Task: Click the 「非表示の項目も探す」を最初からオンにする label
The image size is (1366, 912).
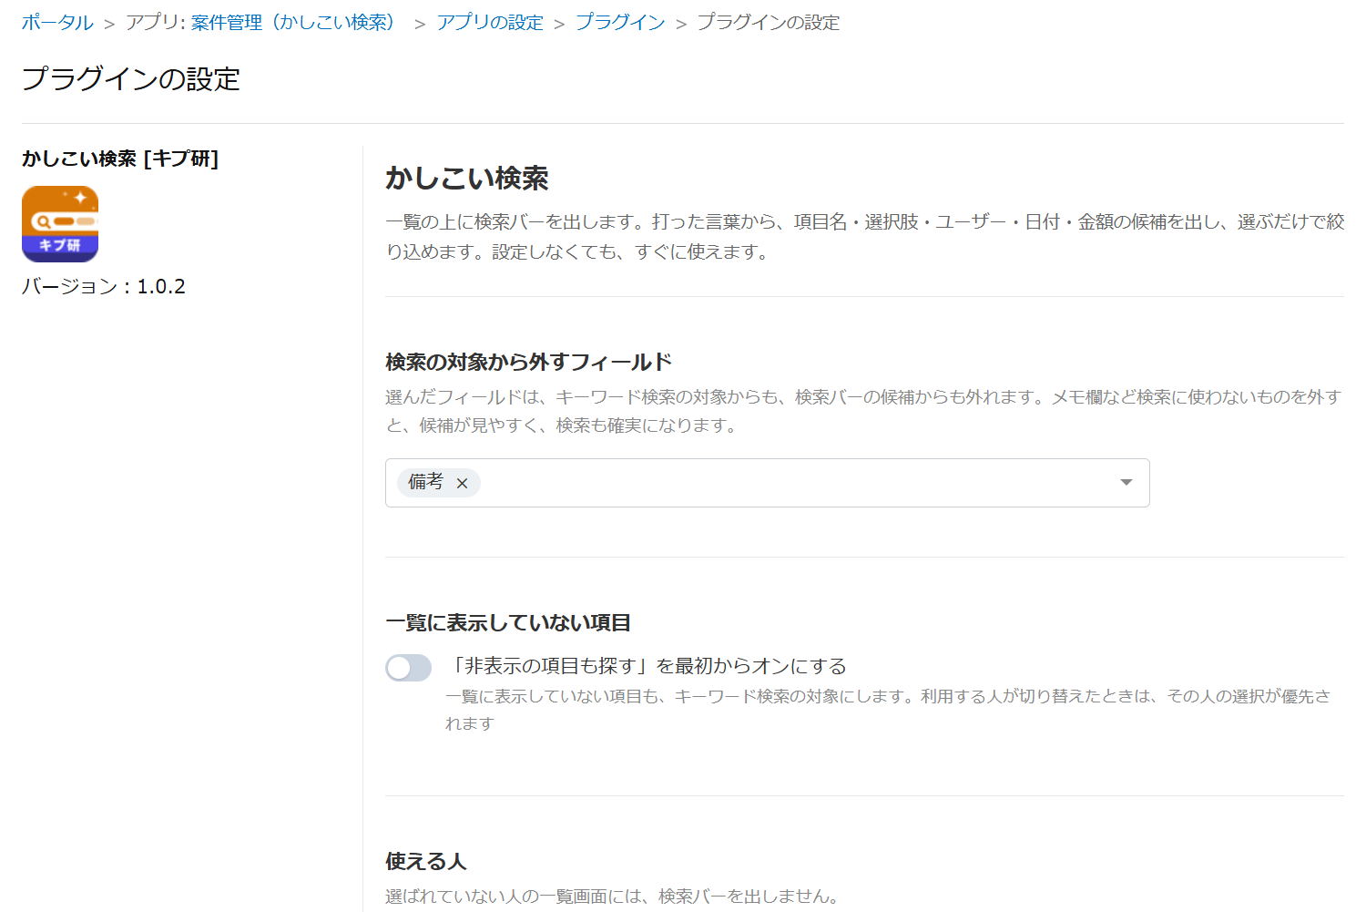Action: pos(647,666)
